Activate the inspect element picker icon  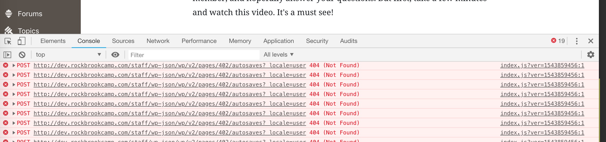click(8, 41)
